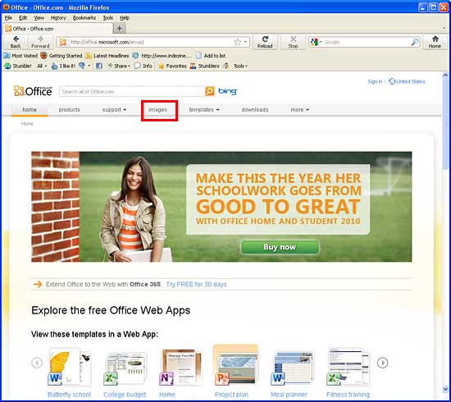This screenshot has width=451, height=402.
Task: Click the Search all of Office.com field
Action: click(x=132, y=92)
